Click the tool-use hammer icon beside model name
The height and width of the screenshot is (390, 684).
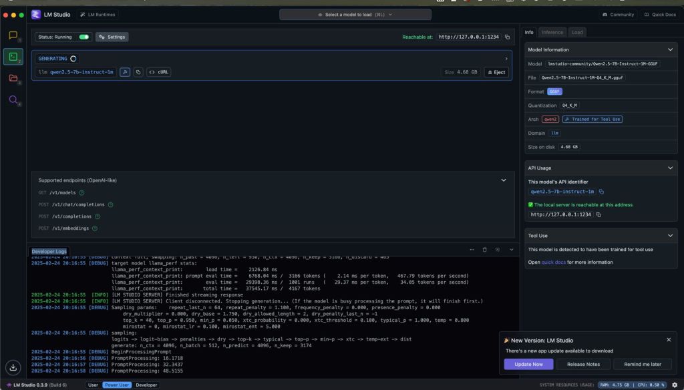click(x=125, y=72)
